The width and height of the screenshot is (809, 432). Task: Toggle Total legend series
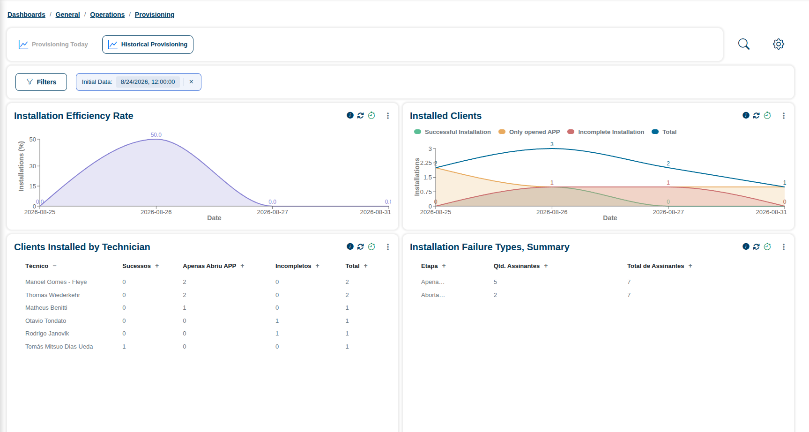(664, 132)
